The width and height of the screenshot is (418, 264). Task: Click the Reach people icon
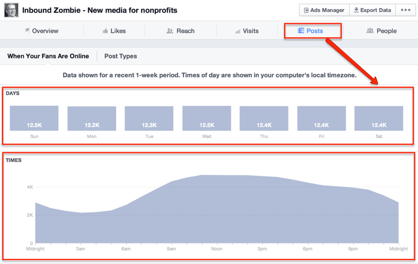pyautogui.click(x=169, y=31)
